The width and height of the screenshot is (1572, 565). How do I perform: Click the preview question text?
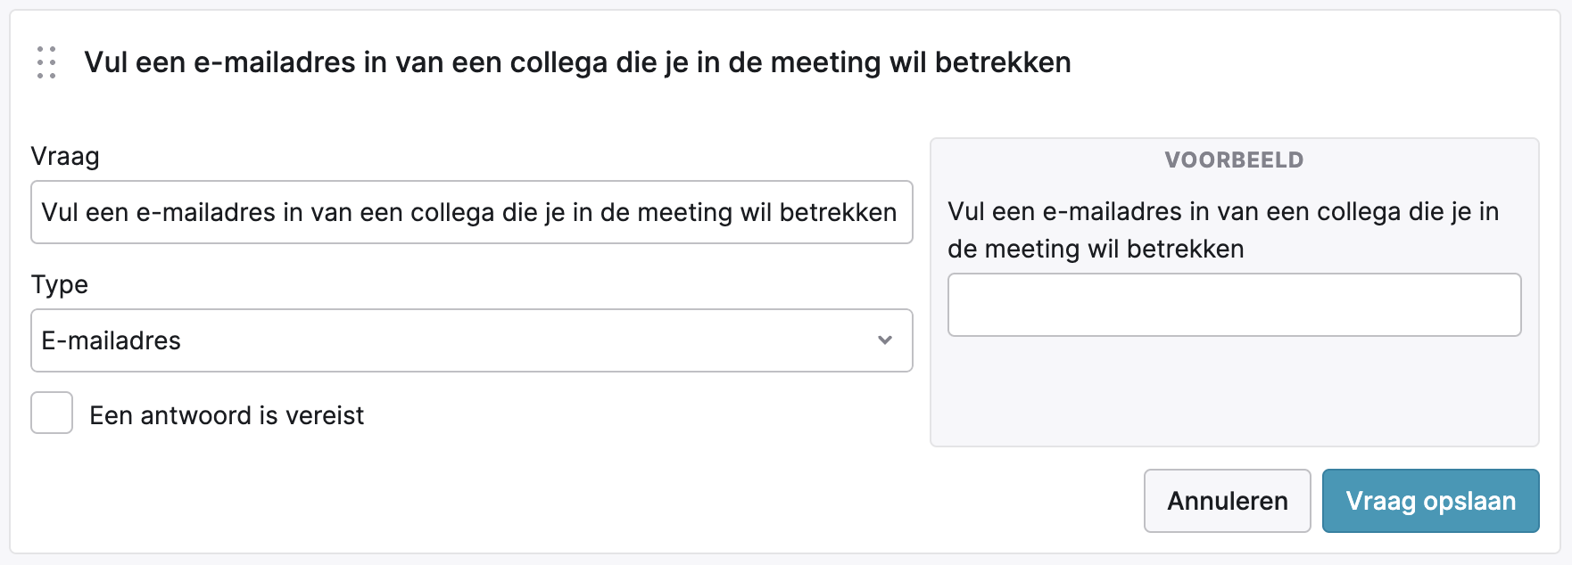click(1222, 212)
